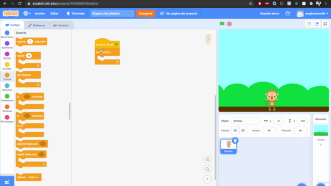Click the browser reload button
Viewport: 331px width, 186px height.
(x=20, y=4)
